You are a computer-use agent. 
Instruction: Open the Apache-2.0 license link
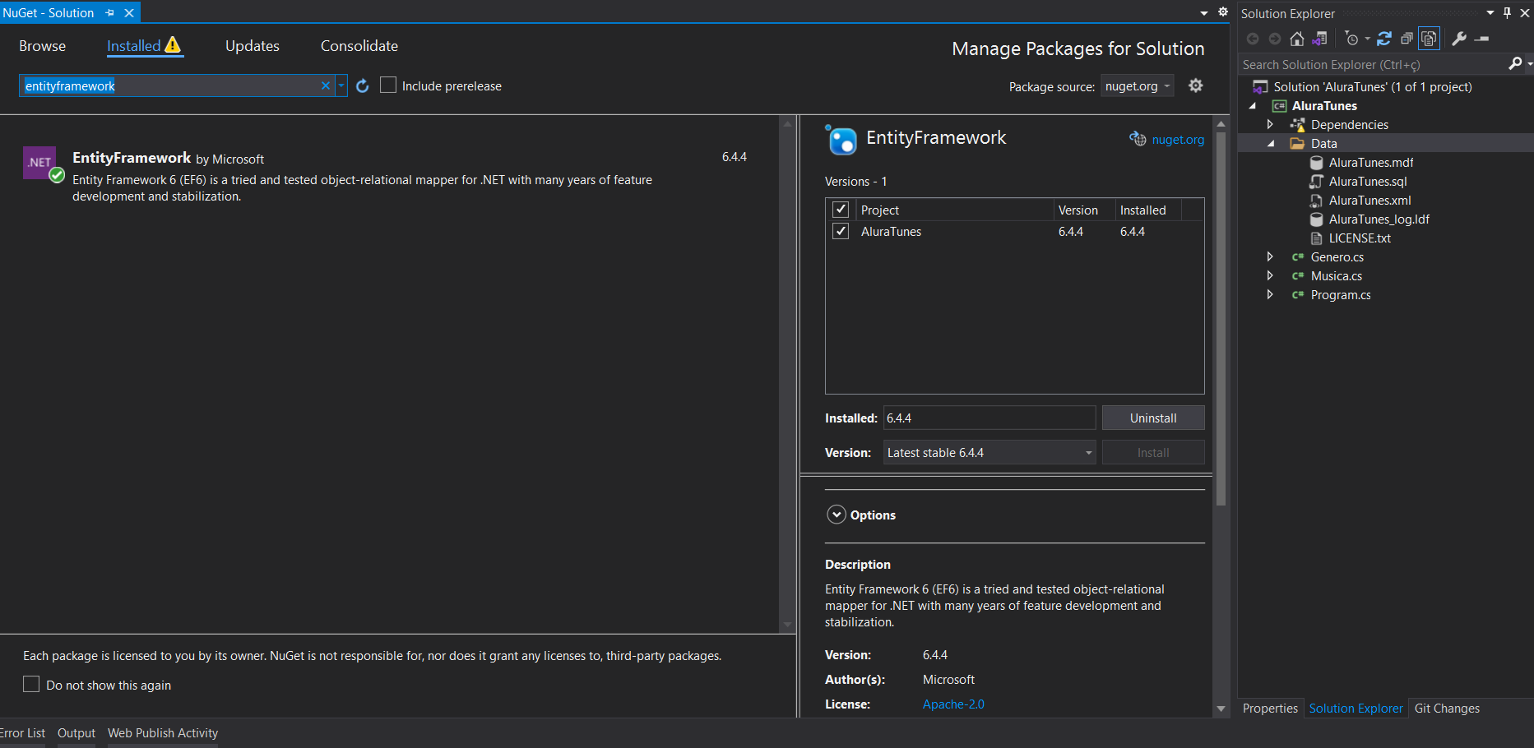pyautogui.click(x=953, y=704)
